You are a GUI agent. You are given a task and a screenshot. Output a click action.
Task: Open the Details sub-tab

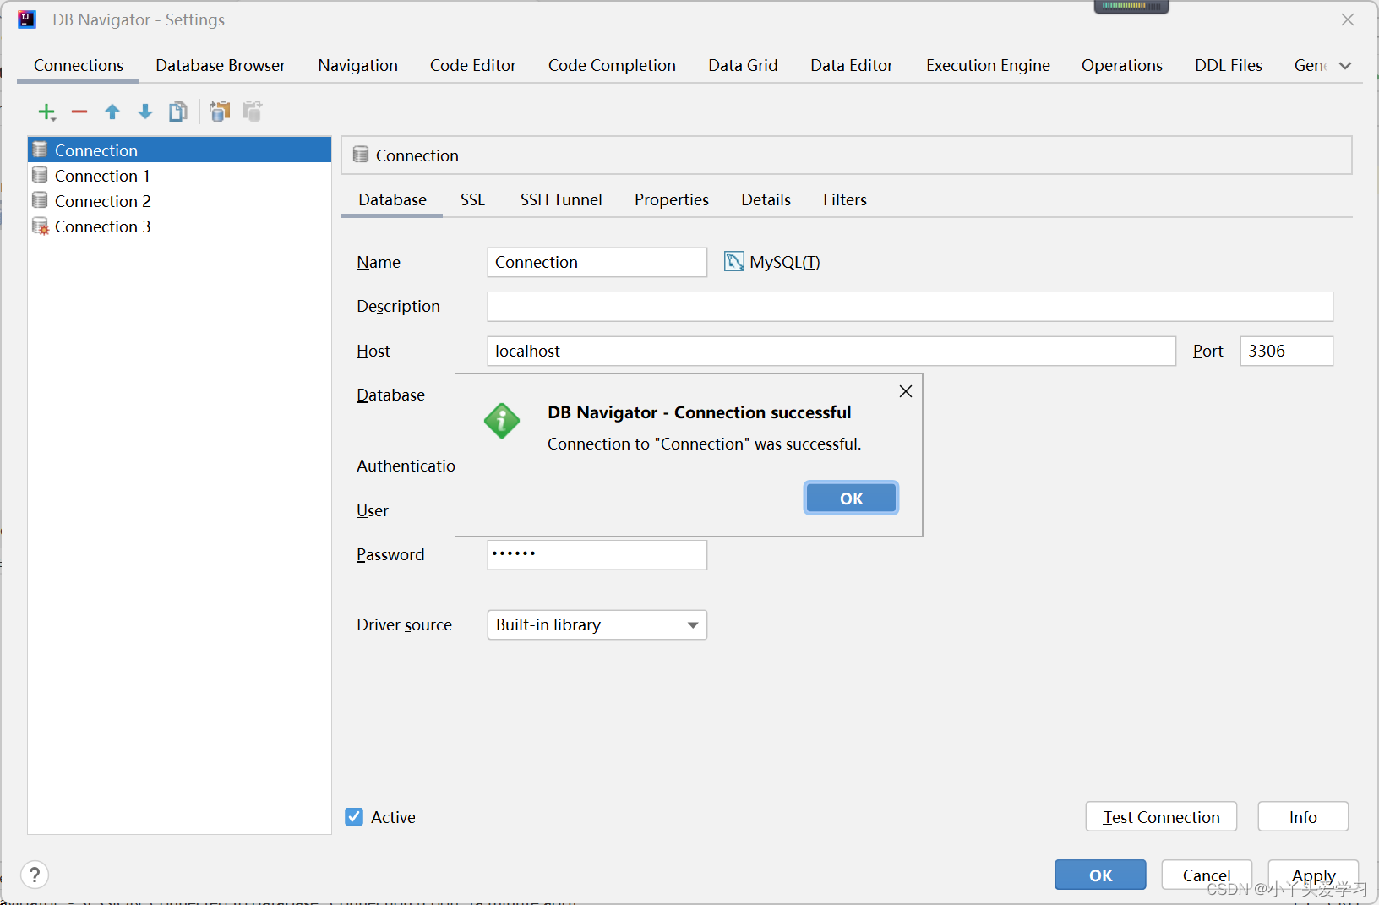[766, 200]
